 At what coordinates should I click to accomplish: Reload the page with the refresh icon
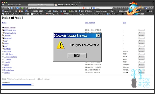click(90, 8)
